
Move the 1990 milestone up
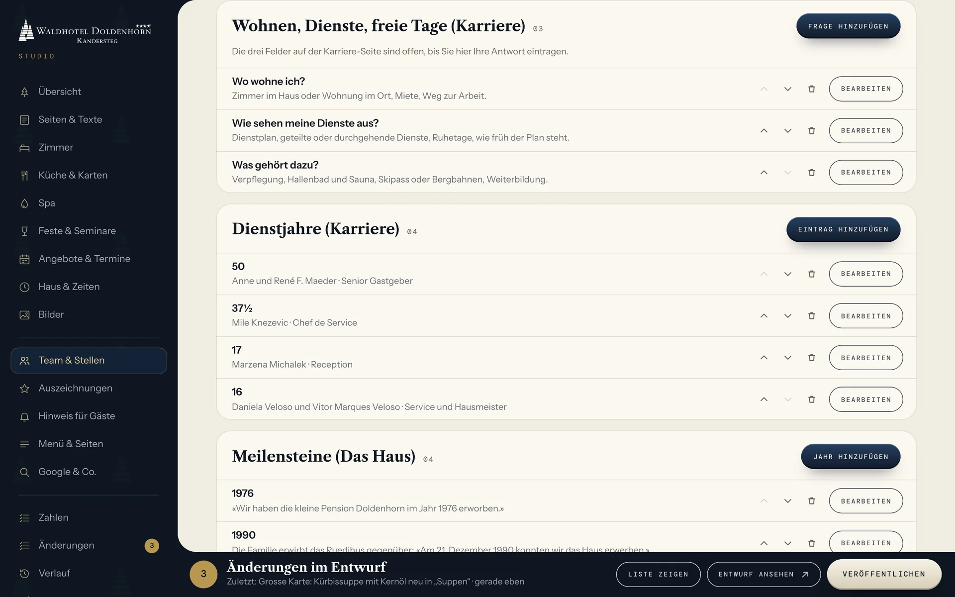coord(764,543)
